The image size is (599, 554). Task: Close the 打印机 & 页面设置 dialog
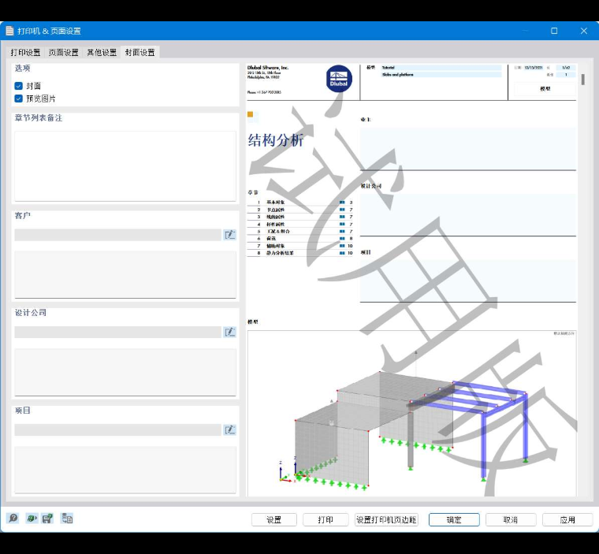tap(584, 31)
